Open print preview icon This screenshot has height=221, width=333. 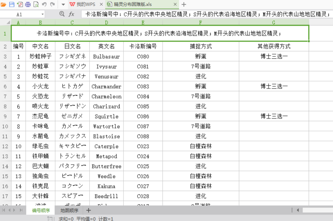pyautogui.click(x=36, y=4)
